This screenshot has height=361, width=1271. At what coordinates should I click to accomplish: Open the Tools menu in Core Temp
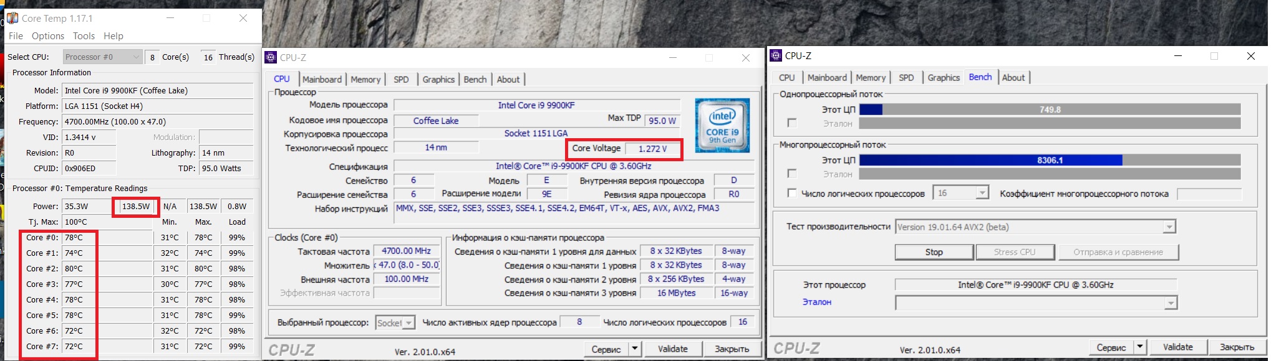tap(84, 36)
